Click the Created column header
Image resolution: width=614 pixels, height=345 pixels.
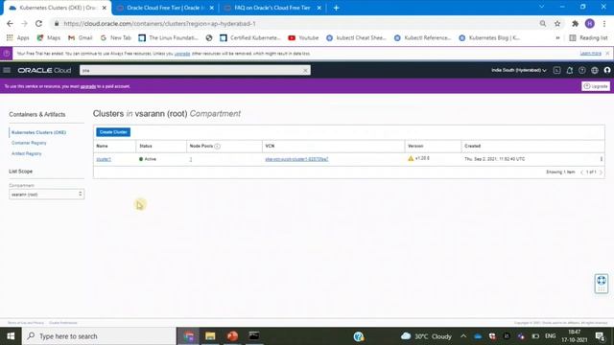473,146
